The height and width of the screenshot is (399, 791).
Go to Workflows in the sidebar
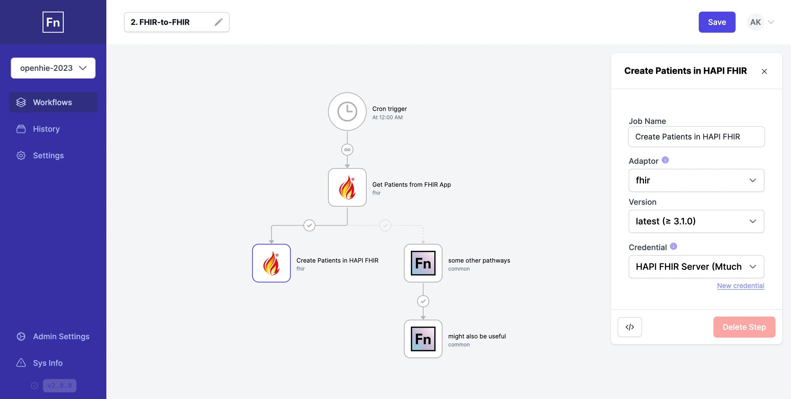pyautogui.click(x=53, y=102)
